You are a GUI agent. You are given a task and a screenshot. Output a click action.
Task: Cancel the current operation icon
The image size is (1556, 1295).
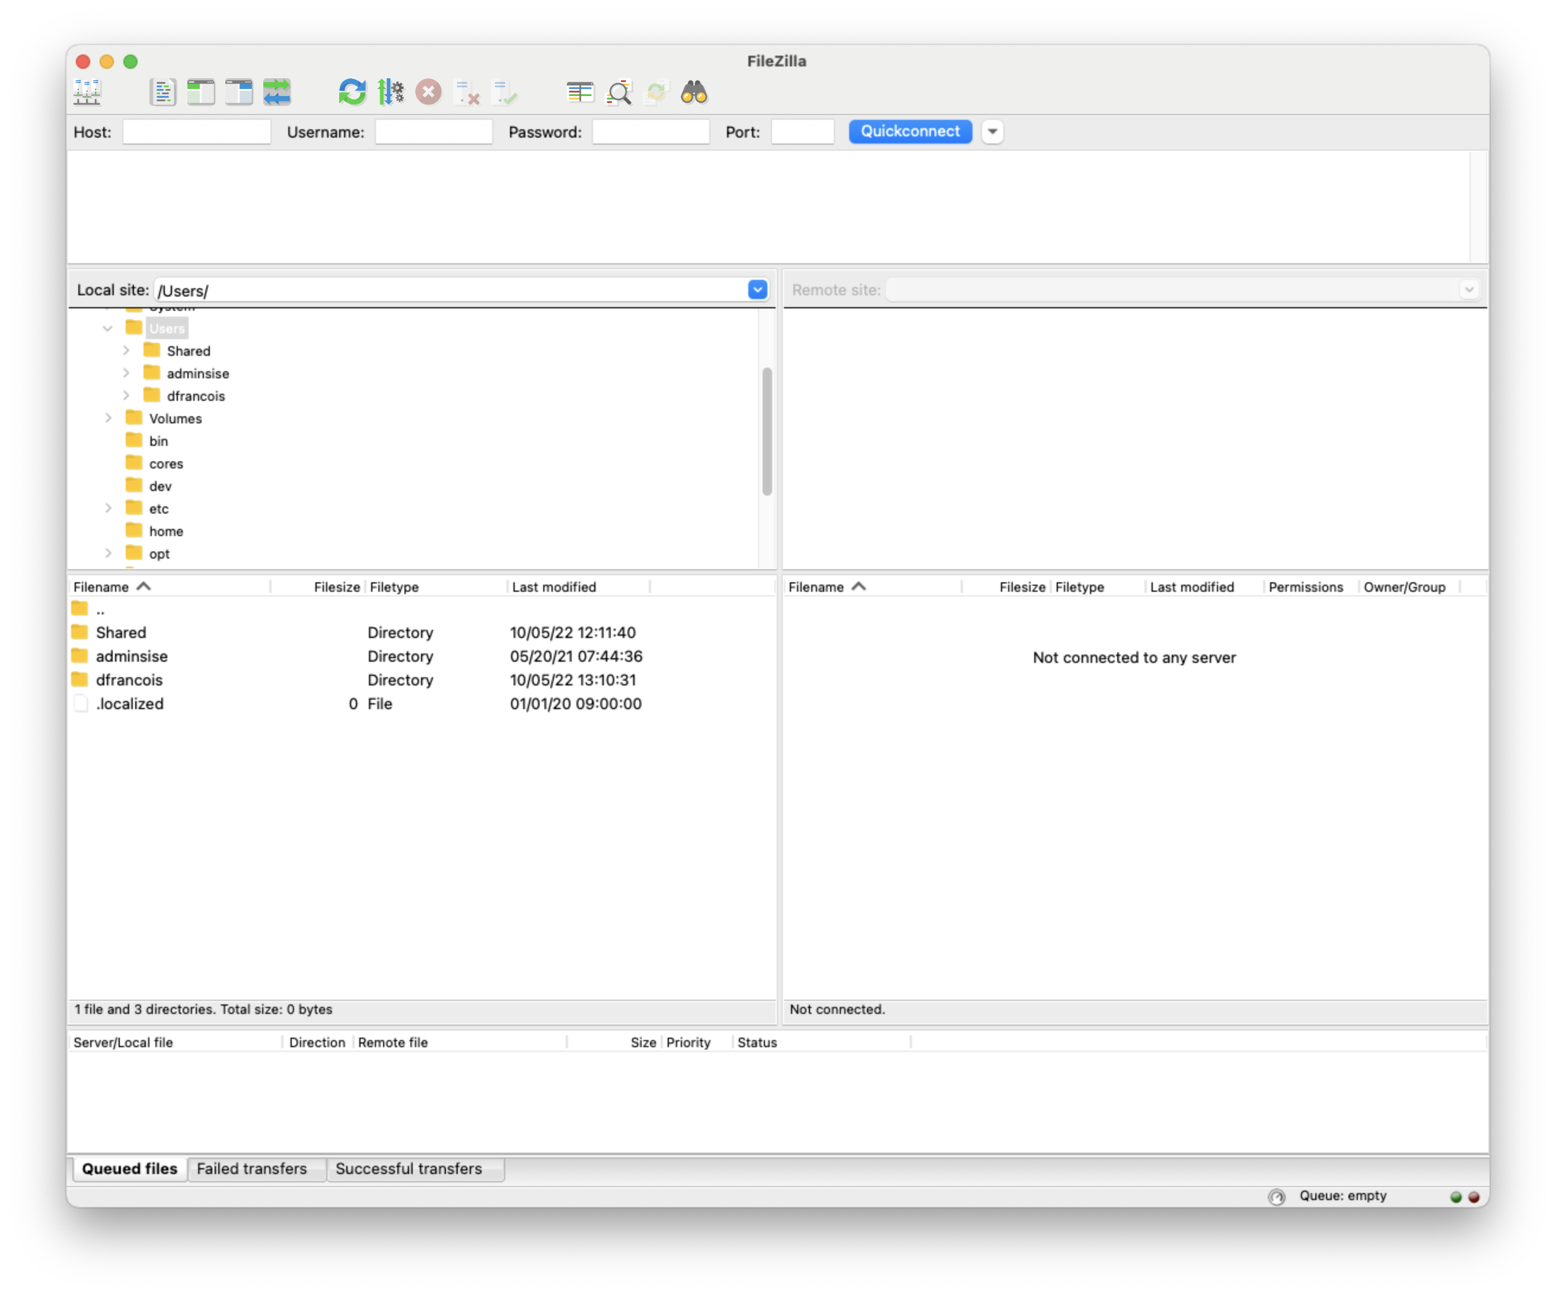pyautogui.click(x=428, y=92)
